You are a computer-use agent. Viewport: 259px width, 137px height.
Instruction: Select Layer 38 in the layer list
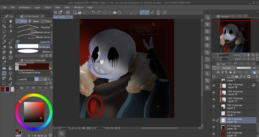tap(238, 127)
